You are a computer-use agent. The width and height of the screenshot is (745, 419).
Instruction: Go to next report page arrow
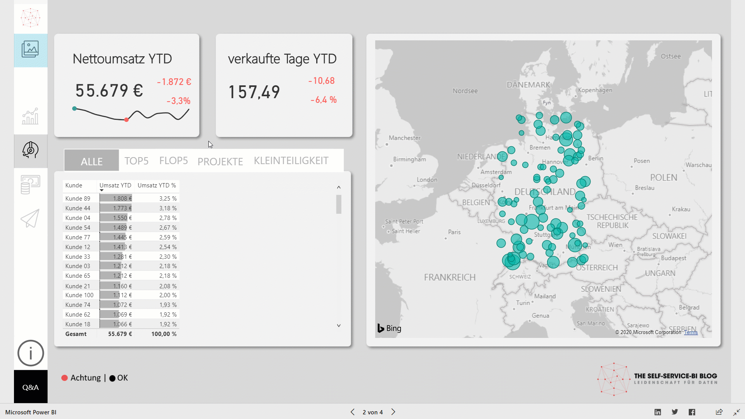(393, 412)
